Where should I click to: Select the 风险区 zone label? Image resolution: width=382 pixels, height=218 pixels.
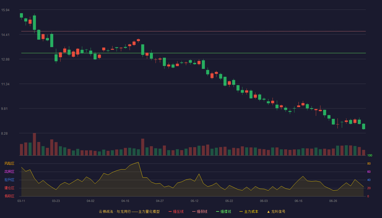[9, 163]
